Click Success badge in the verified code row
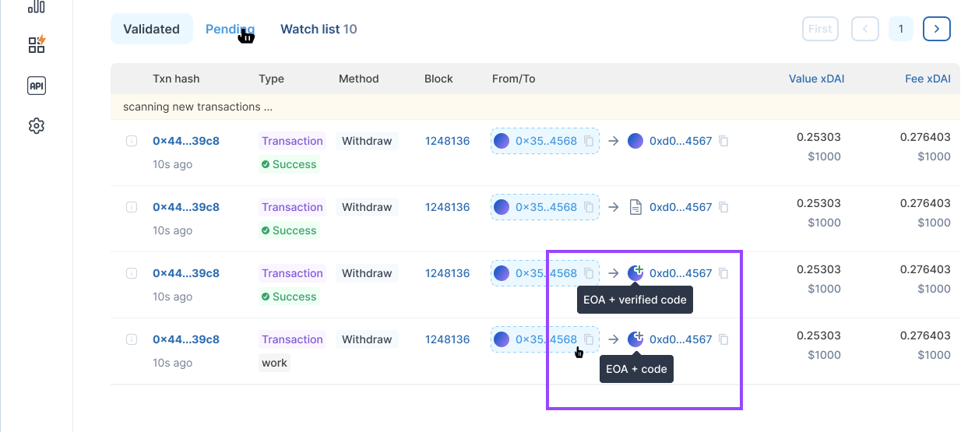This screenshot has height=432, width=975. (289, 297)
